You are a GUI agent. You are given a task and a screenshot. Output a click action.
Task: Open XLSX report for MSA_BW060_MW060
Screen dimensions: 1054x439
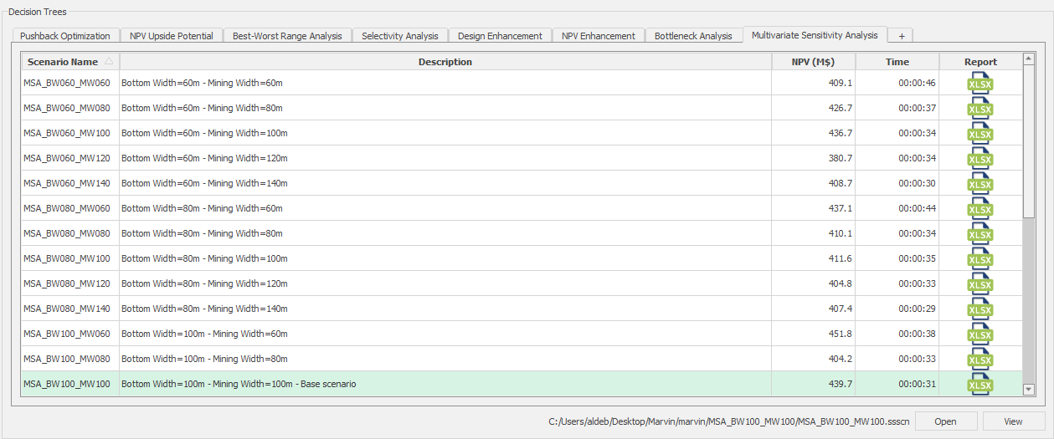click(x=979, y=84)
